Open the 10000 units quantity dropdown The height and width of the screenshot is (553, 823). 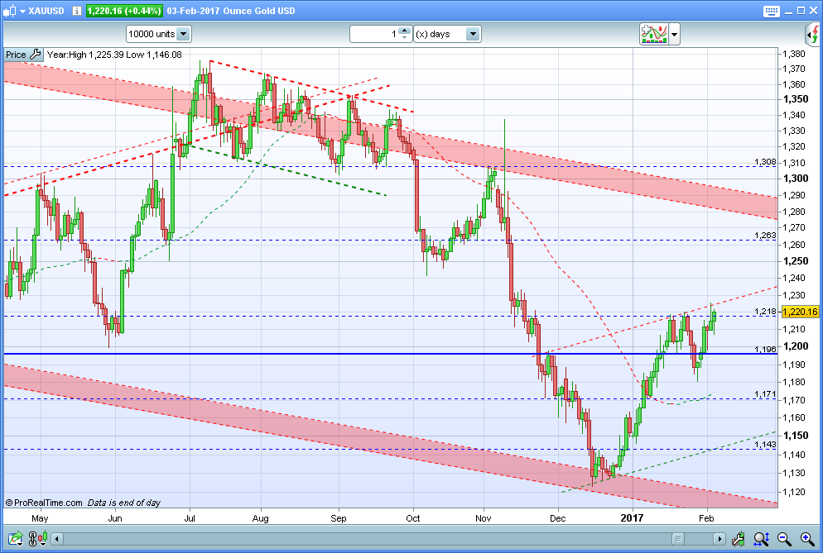pos(159,34)
